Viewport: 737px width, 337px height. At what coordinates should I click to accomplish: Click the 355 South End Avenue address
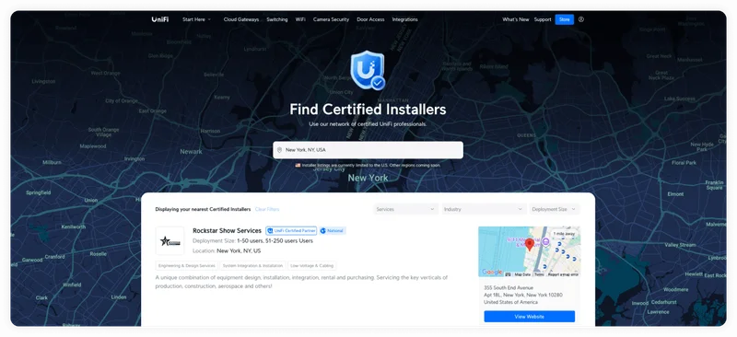509,287
